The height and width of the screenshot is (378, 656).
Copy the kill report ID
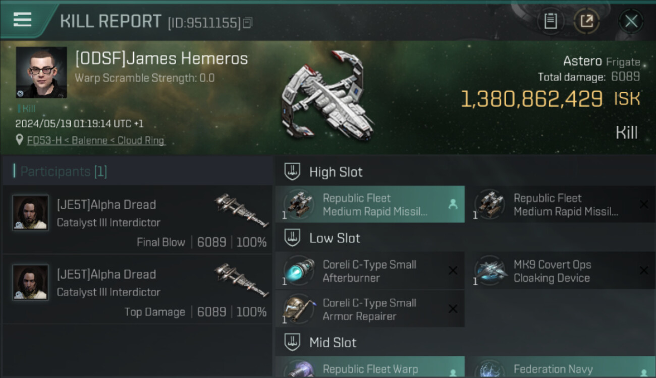tap(247, 23)
